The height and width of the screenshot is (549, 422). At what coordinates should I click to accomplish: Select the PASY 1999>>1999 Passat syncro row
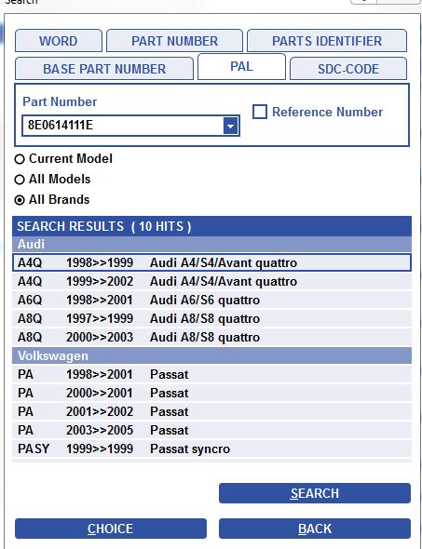click(x=211, y=449)
